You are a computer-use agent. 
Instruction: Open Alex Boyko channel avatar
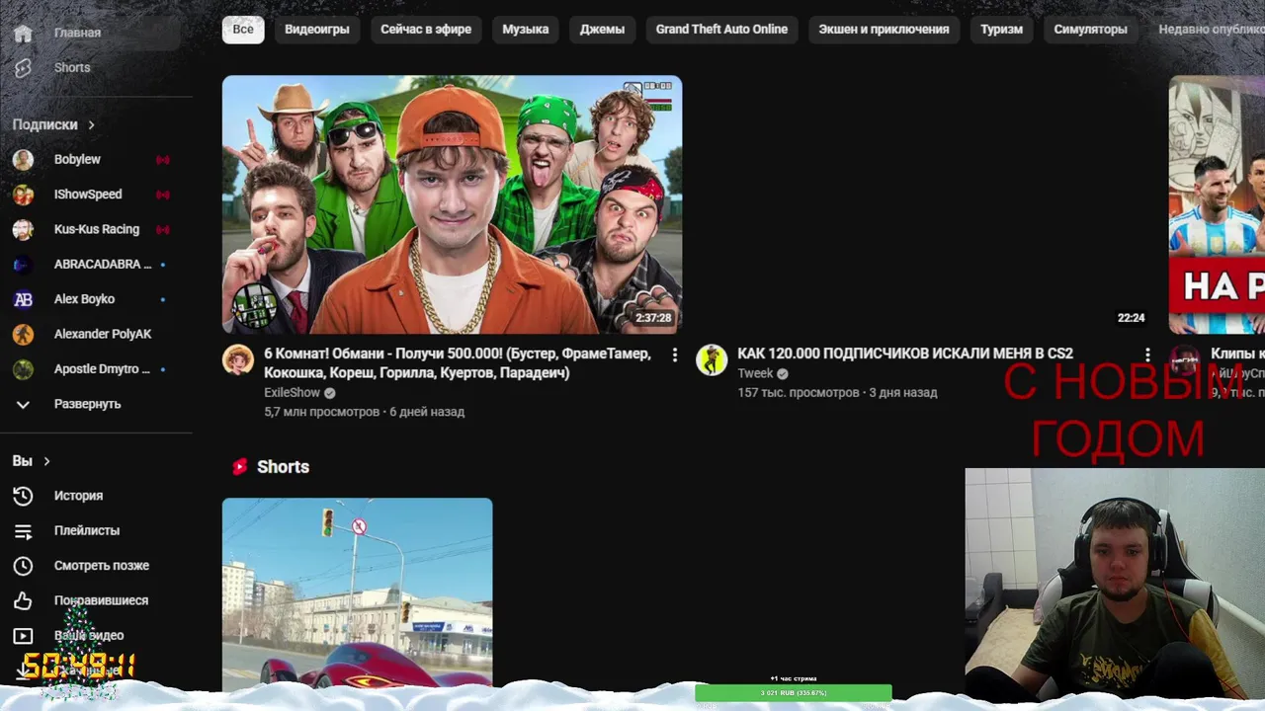click(23, 299)
